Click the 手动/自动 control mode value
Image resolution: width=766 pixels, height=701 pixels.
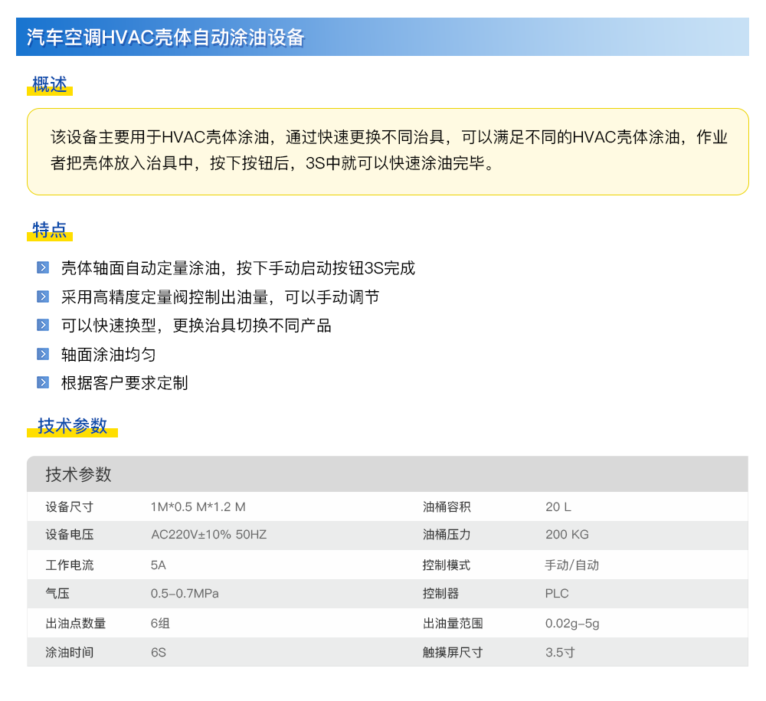click(x=571, y=565)
